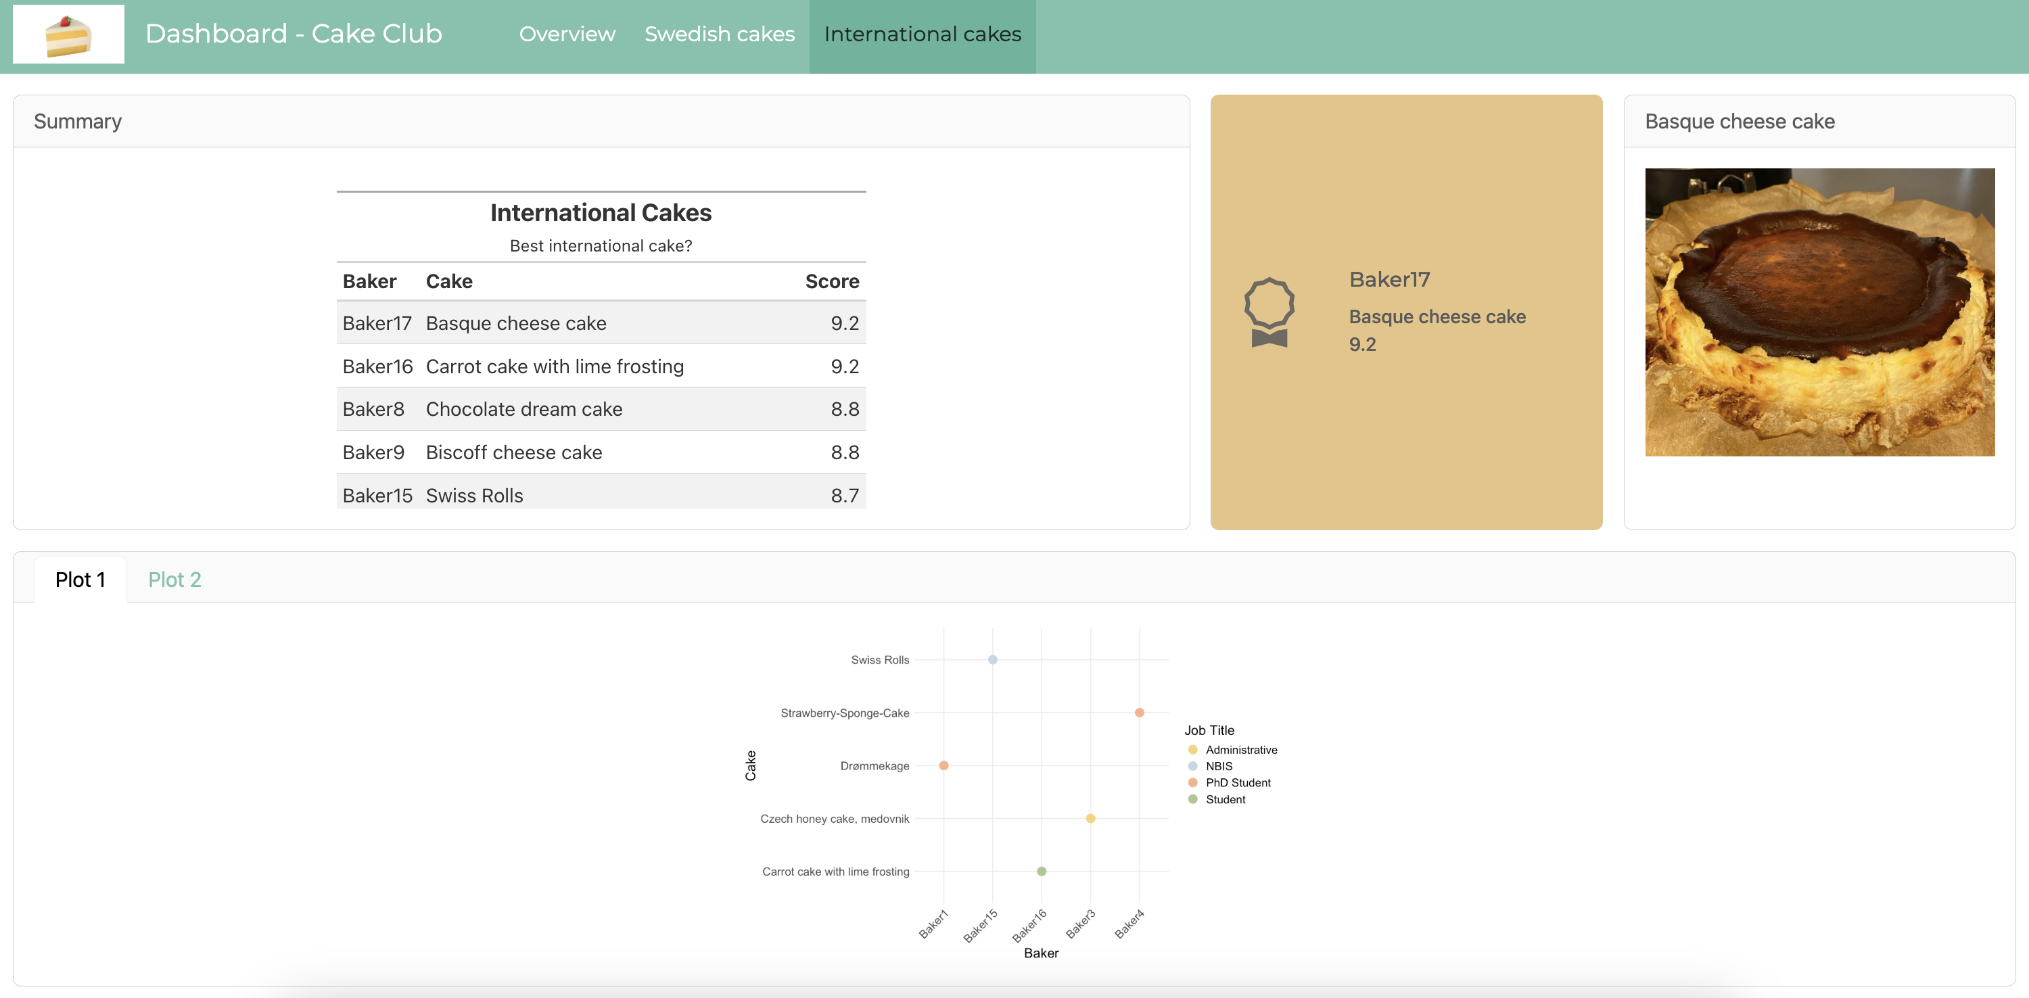The image size is (2029, 998).
Task: Click the Swiss Rolls data point
Action: pyautogui.click(x=992, y=659)
